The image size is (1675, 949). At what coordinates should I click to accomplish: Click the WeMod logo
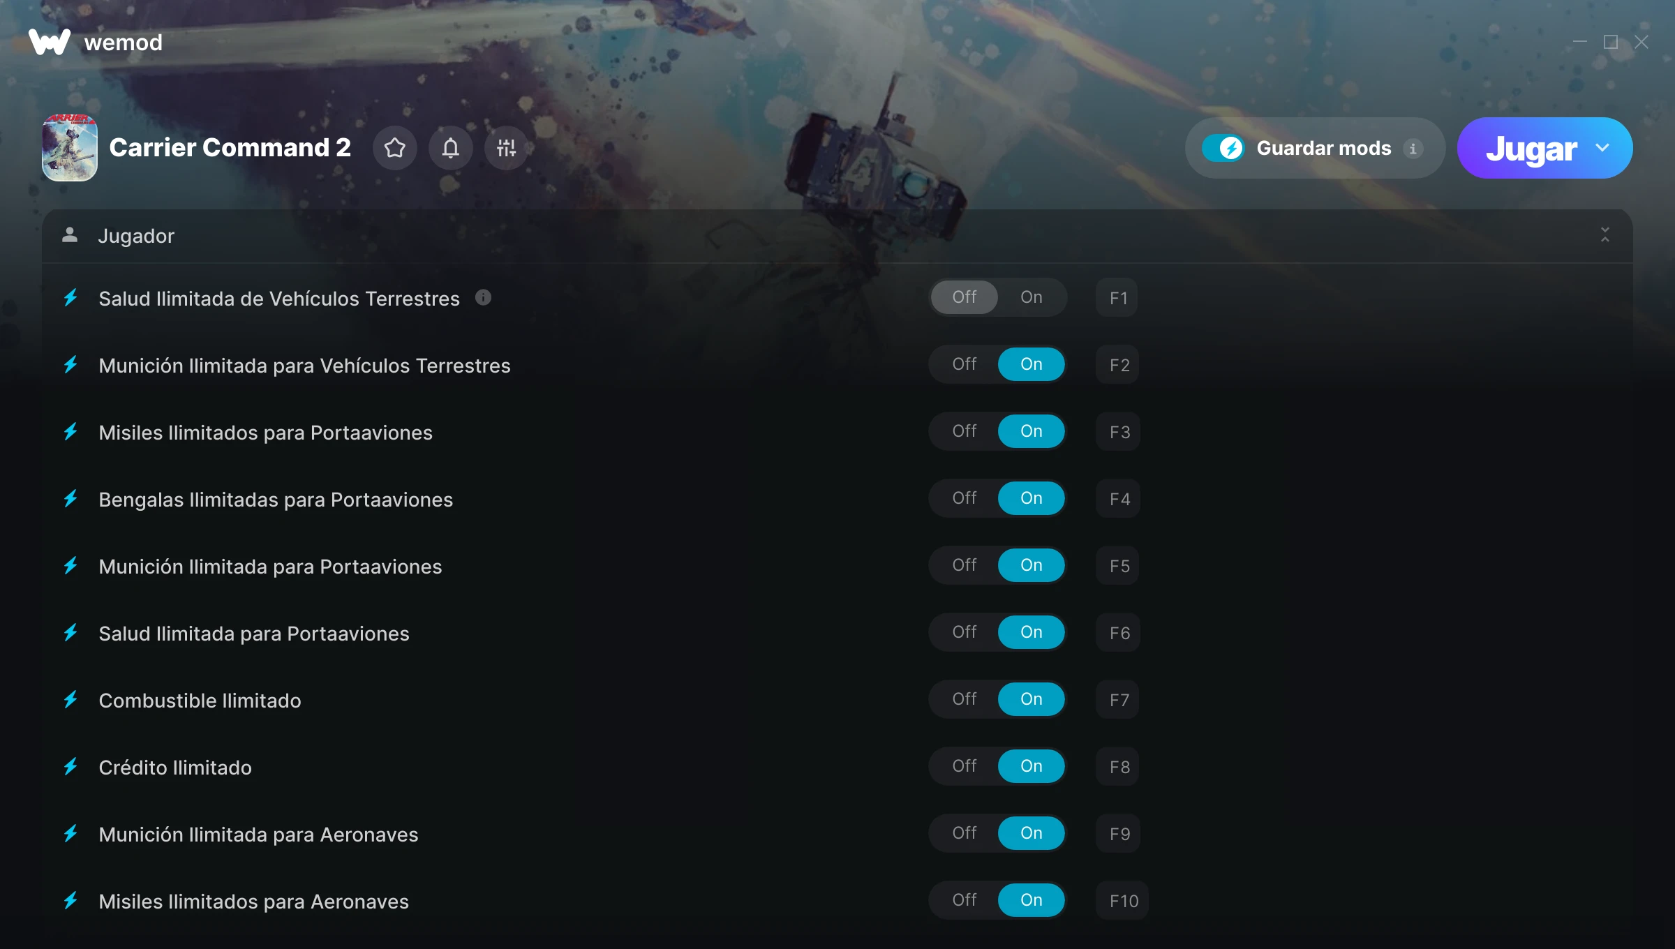(x=50, y=42)
